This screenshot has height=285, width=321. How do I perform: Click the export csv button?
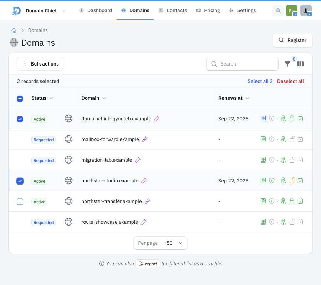point(148,264)
